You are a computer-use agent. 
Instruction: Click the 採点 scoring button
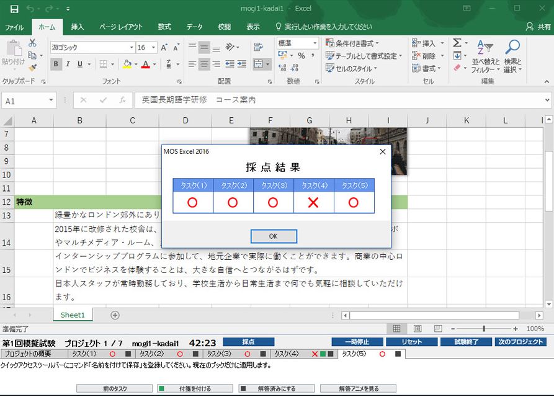point(248,342)
